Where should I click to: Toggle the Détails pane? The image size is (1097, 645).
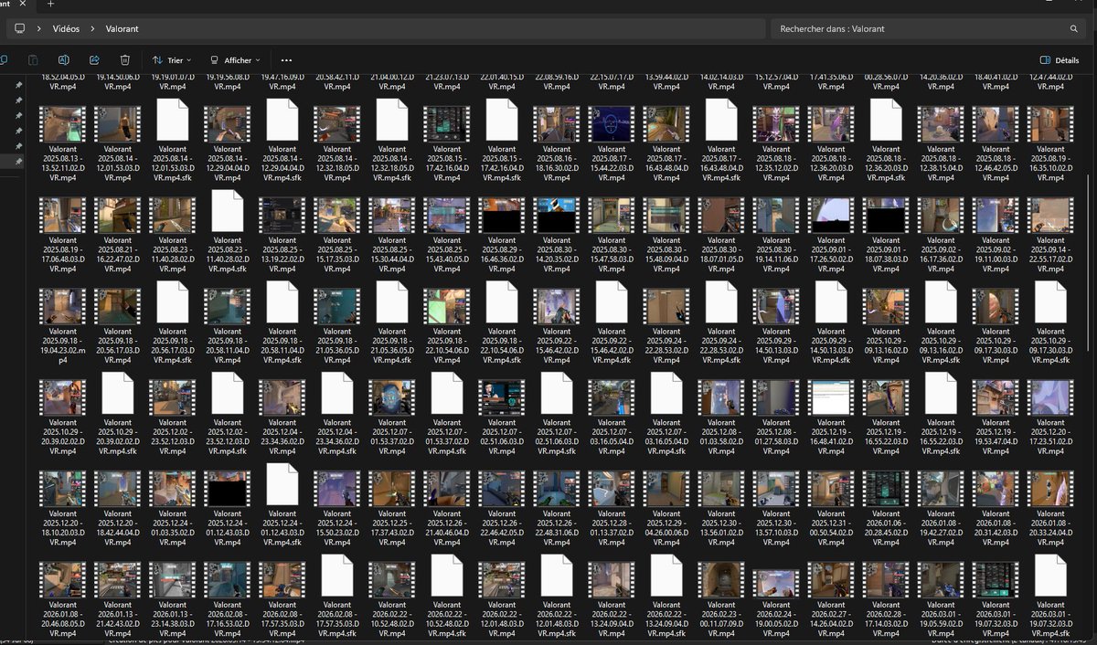point(1060,60)
